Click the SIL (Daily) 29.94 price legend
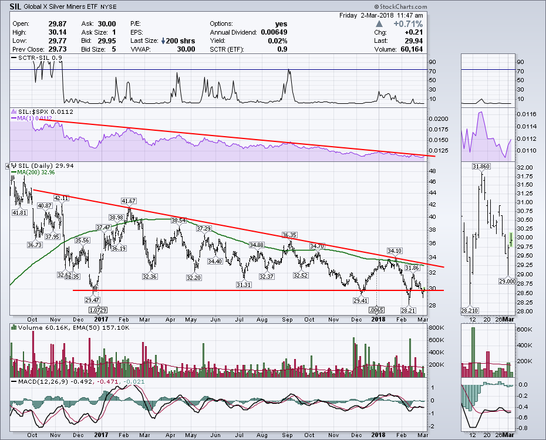The height and width of the screenshot is (440, 546). [x=42, y=166]
